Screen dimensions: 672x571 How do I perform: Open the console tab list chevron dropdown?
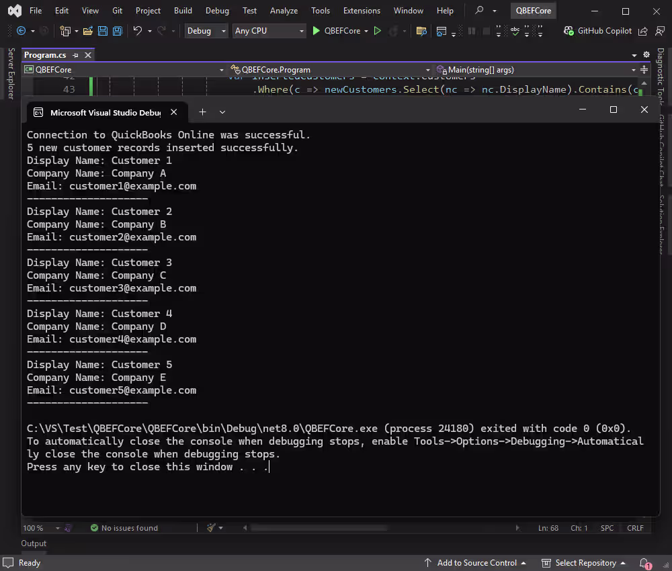click(x=222, y=112)
